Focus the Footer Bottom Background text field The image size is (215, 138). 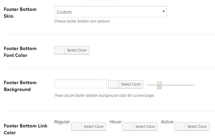point(80,84)
